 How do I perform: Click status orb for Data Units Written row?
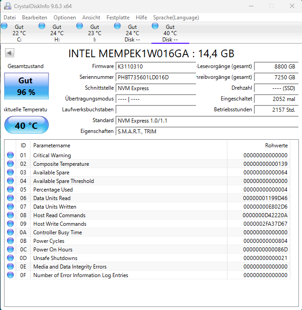(10, 206)
